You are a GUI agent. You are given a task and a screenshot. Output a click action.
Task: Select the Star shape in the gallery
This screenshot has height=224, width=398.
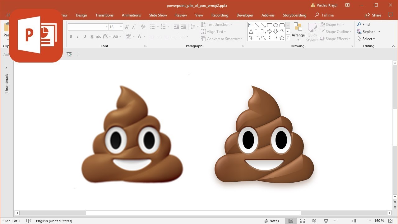click(281, 38)
